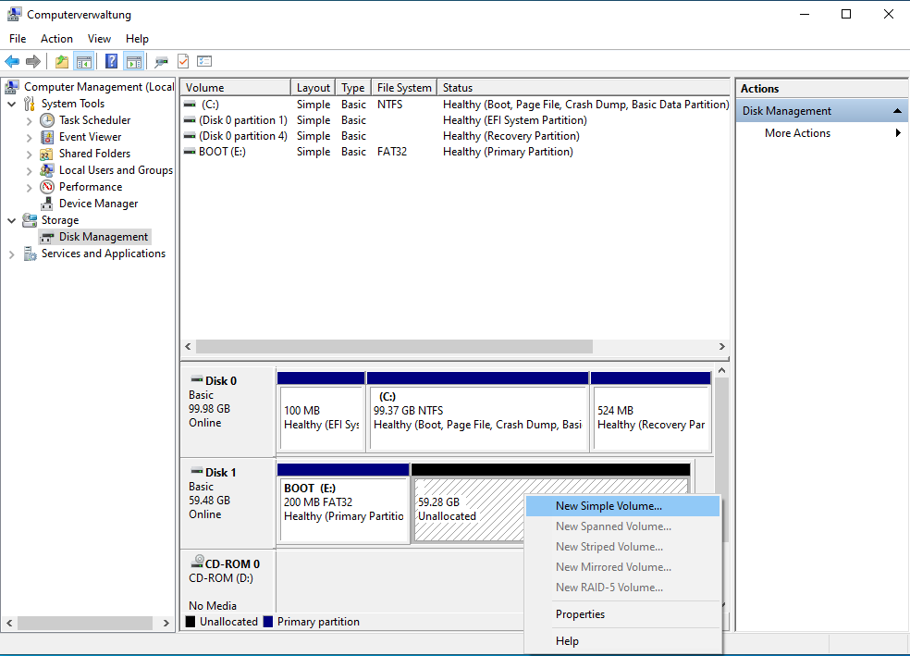Select the Event Viewer tree icon
Viewport: 910px width, 656px height.
pos(47,137)
